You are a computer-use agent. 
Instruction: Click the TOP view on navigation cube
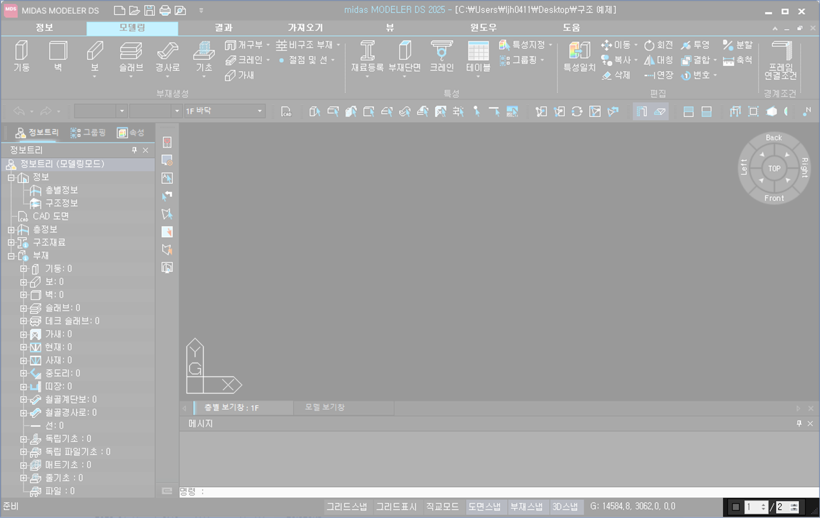click(x=774, y=169)
